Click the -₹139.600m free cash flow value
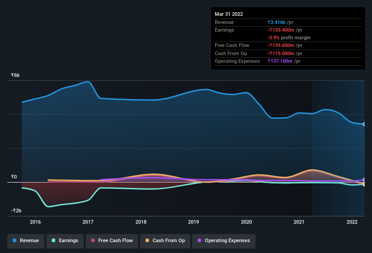 pos(281,45)
